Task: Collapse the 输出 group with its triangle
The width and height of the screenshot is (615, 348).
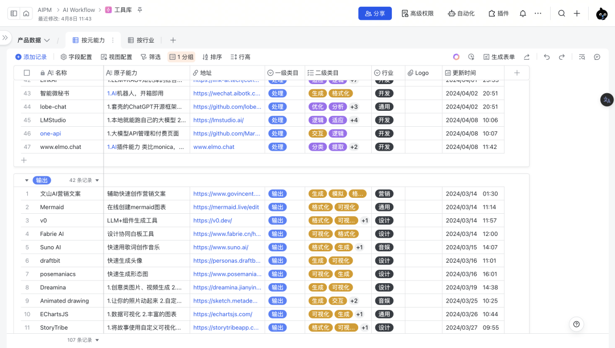Action: (x=26, y=180)
